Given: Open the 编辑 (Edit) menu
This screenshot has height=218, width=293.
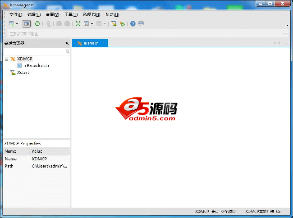Looking at the screenshot, I should [34, 14].
